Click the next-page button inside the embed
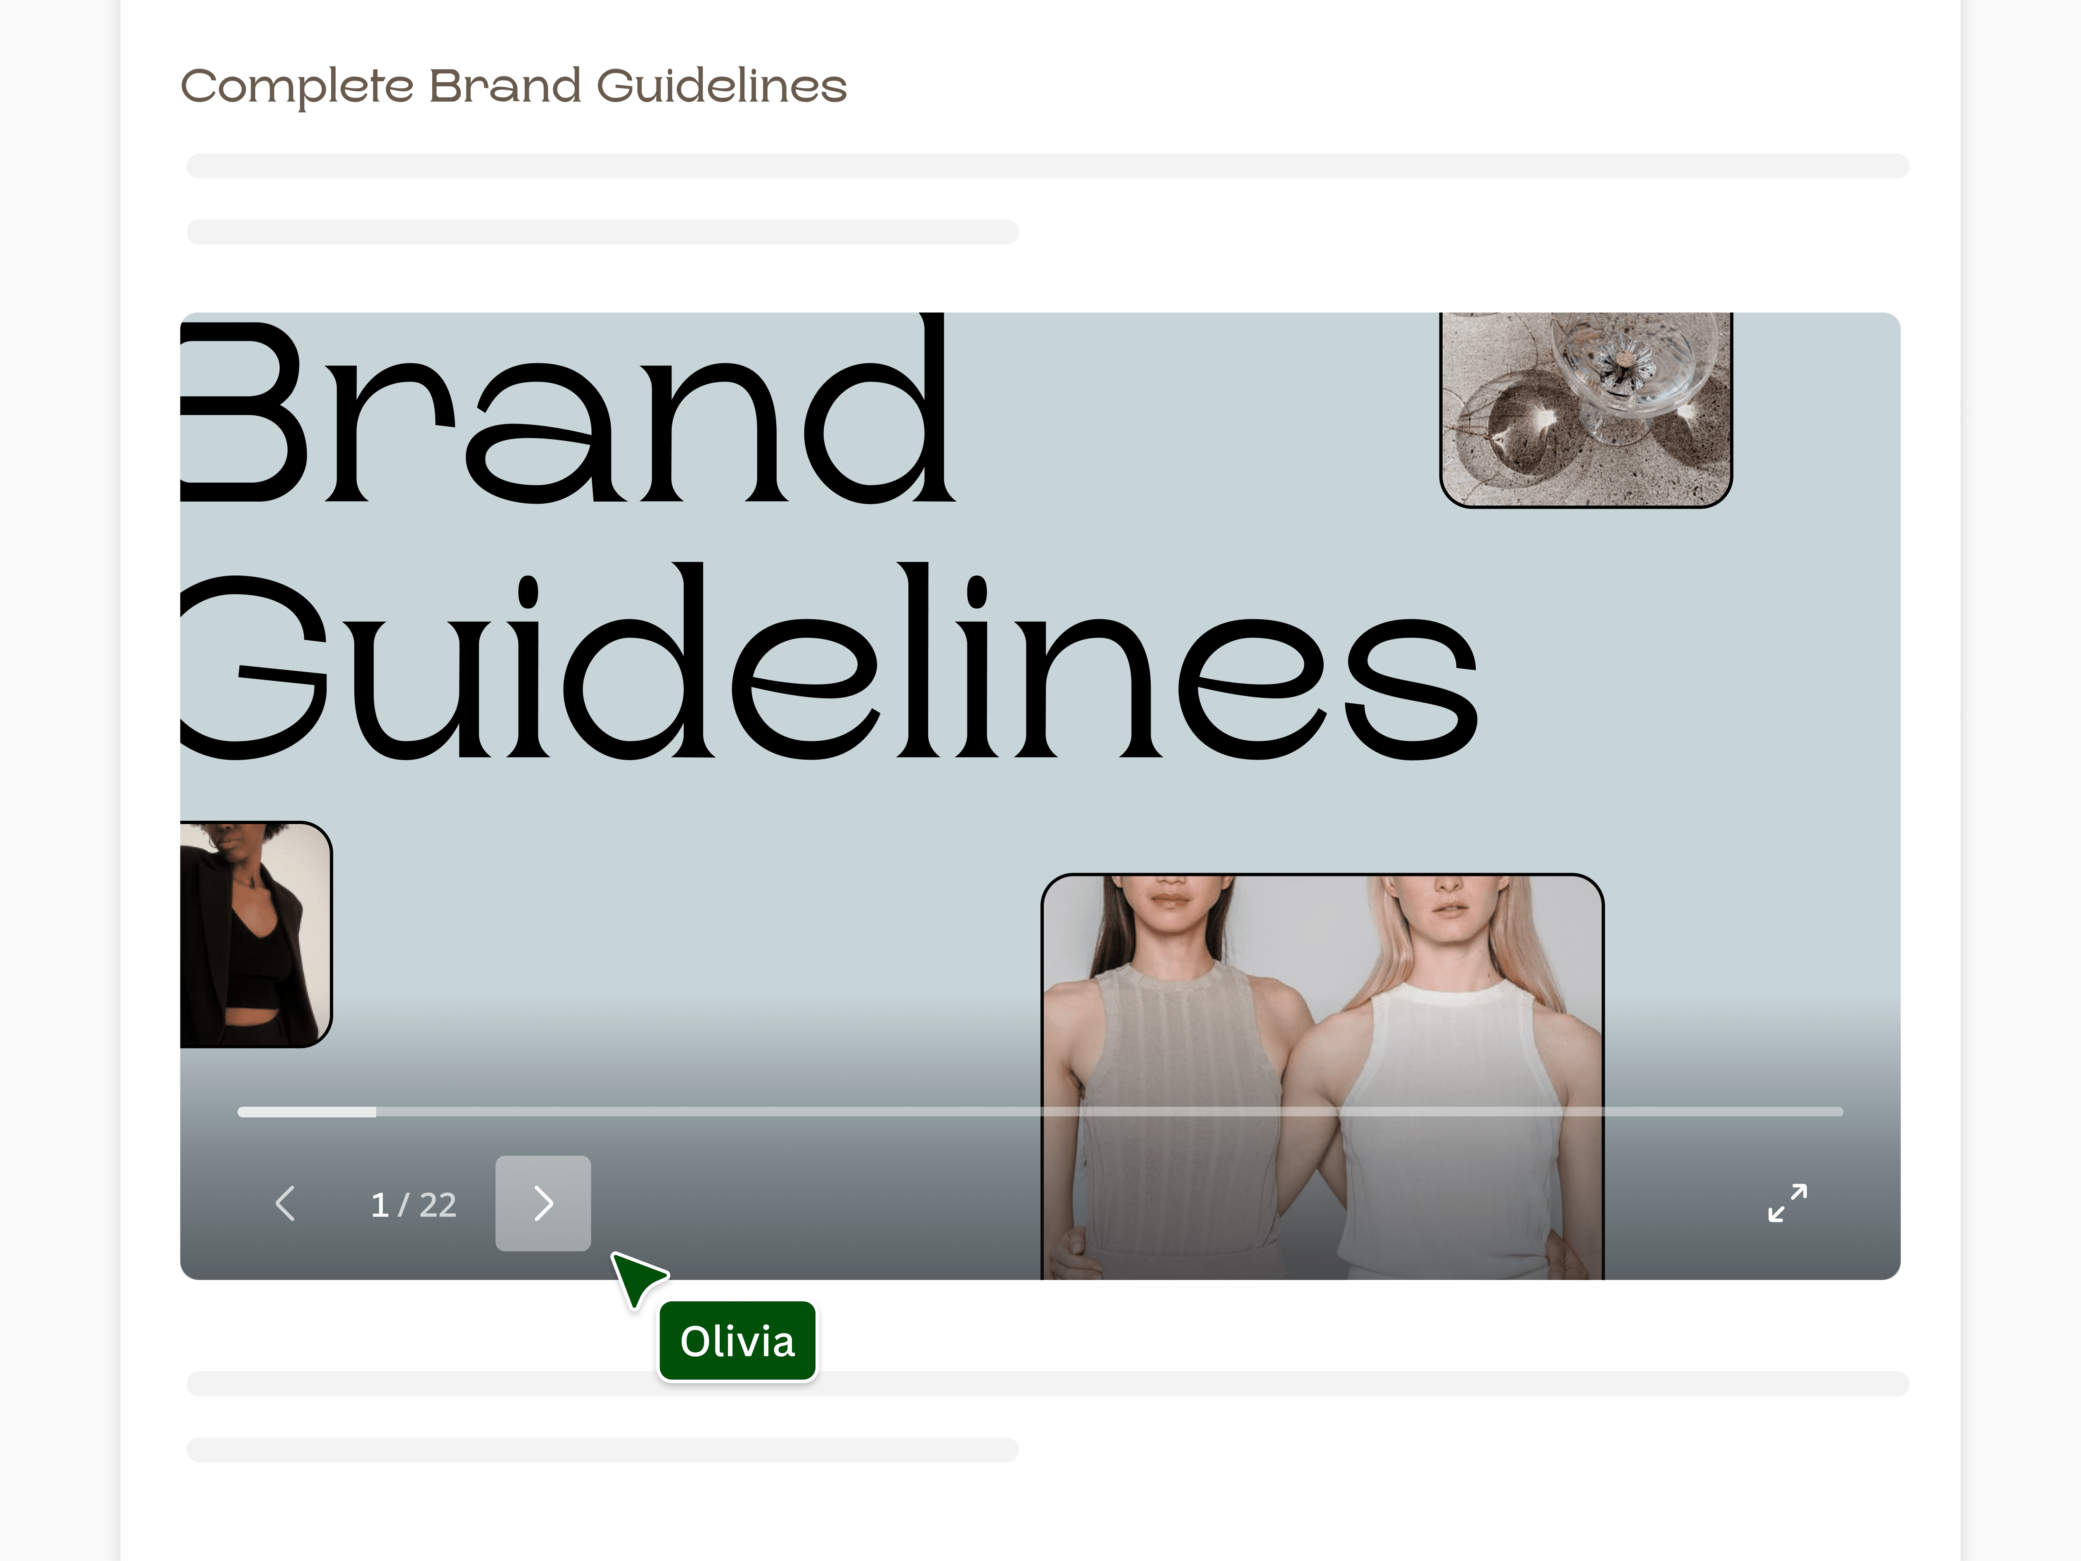Viewport: 2081px width, 1561px height. 543,1203
